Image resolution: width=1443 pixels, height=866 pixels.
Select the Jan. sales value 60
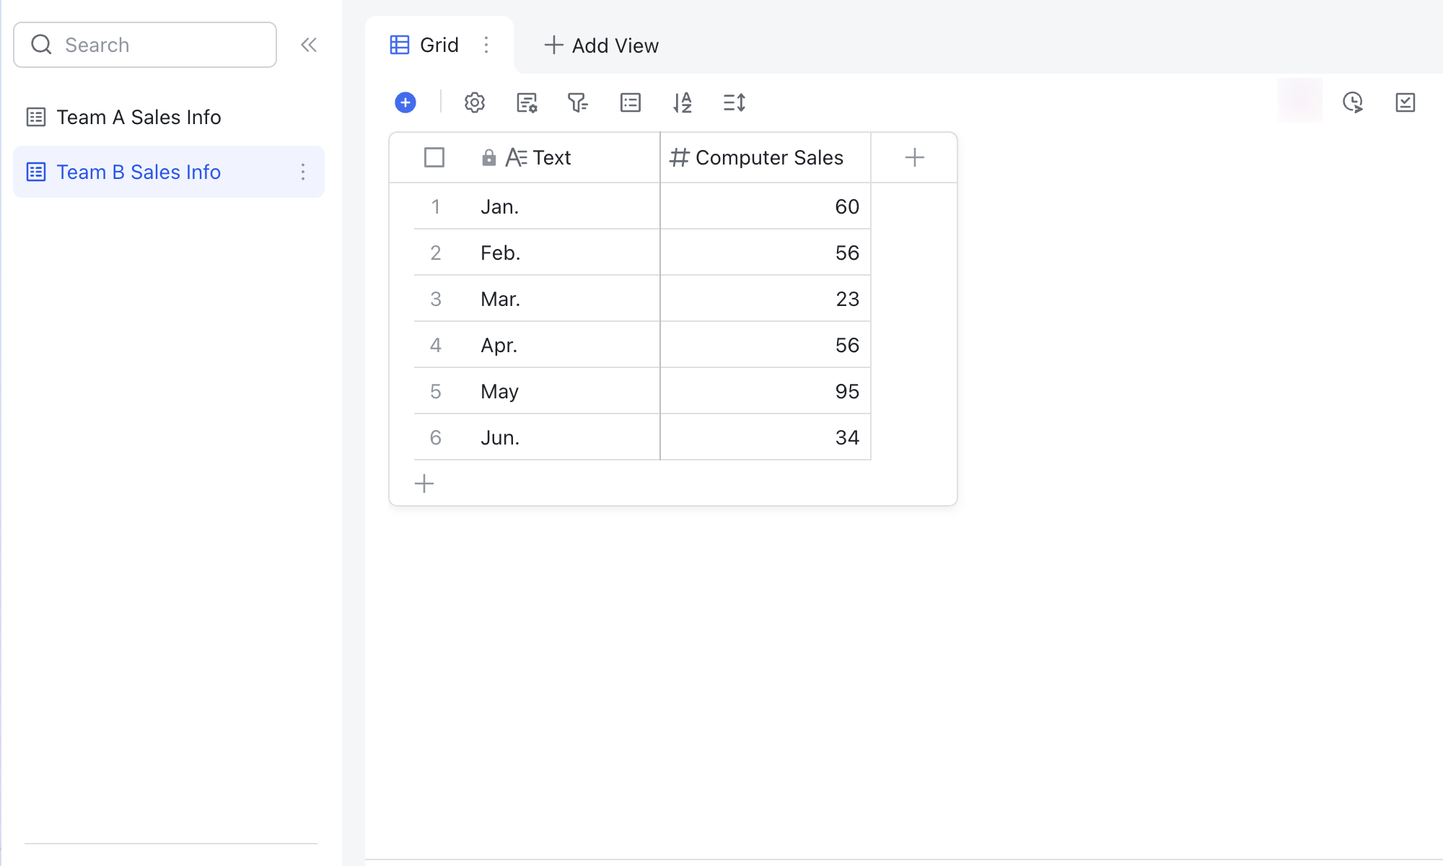click(x=766, y=206)
